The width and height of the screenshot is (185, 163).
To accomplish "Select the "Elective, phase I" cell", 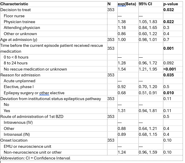I will (x=19, y=87).
